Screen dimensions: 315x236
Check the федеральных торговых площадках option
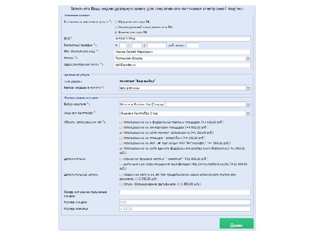click(120, 122)
